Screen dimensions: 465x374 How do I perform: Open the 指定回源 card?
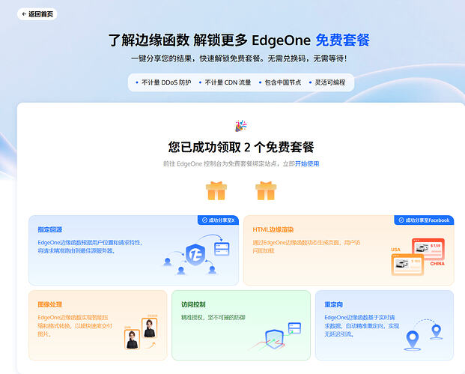click(x=133, y=250)
